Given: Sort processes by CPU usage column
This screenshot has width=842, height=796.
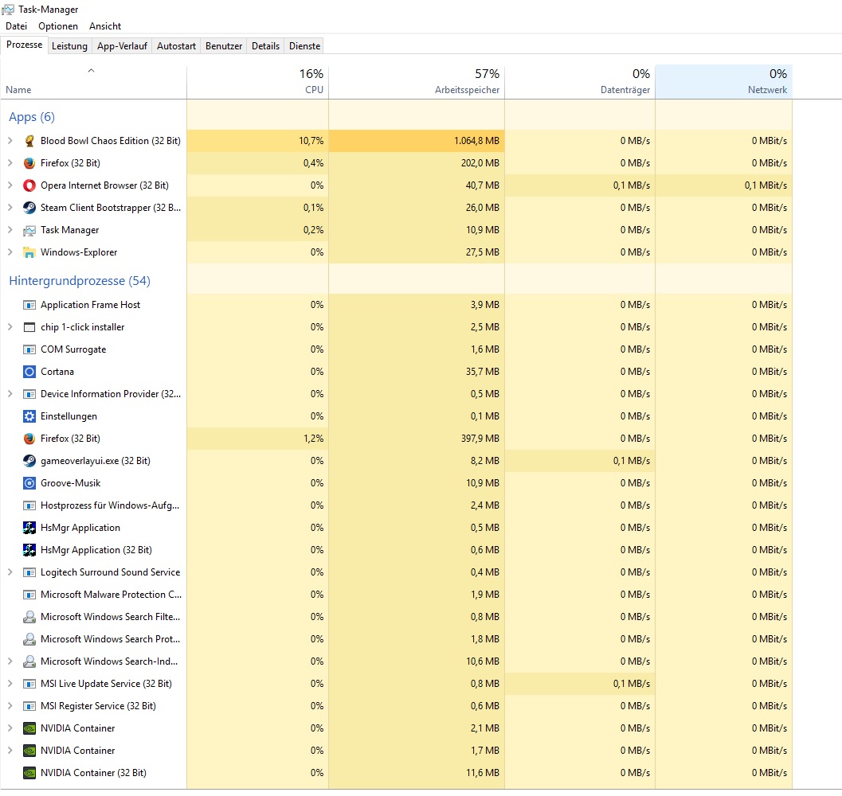Looking at the screenshot, I should coord(258,82).
